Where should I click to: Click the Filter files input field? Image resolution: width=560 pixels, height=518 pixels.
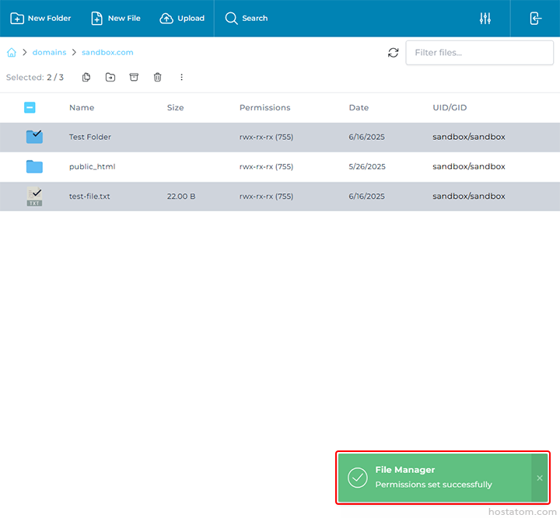click(x=479, y=53)
